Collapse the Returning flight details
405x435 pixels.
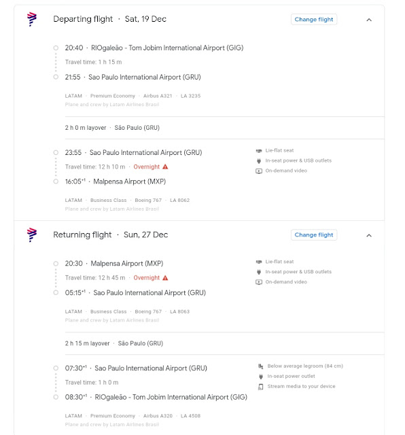(369, 235)
